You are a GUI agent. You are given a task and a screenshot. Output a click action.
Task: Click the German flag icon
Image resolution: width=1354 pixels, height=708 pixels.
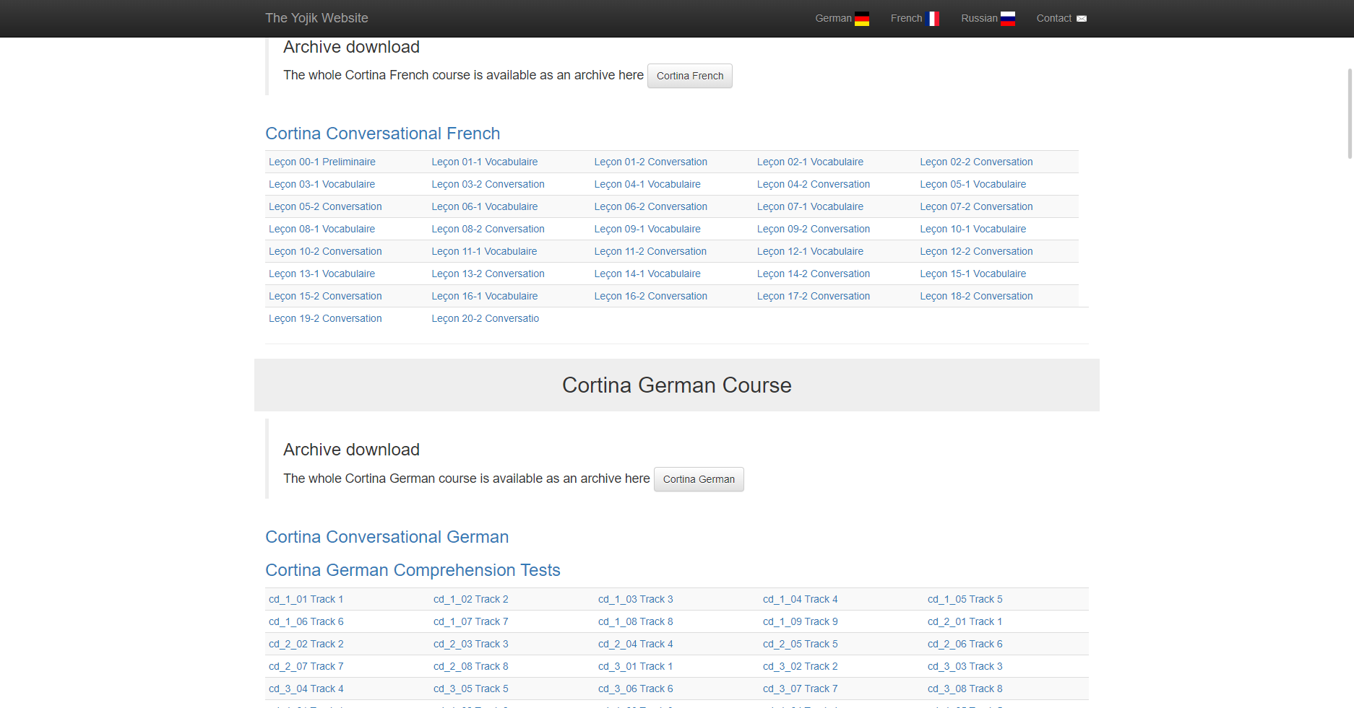click(862, 18)
